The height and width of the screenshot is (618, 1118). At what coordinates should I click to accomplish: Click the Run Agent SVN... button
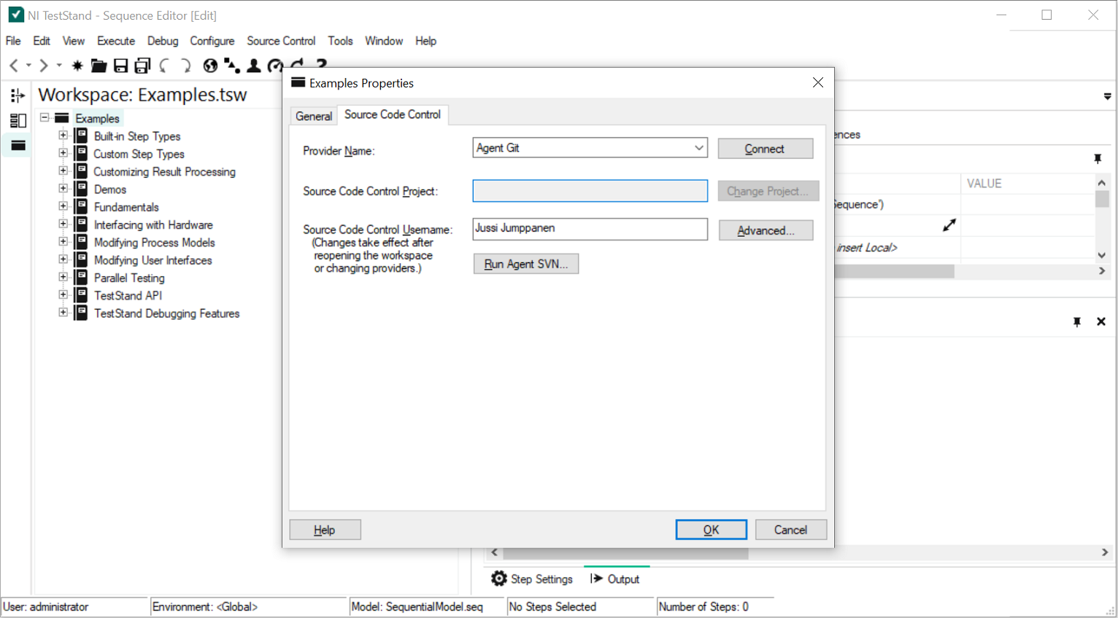point(526,264)
